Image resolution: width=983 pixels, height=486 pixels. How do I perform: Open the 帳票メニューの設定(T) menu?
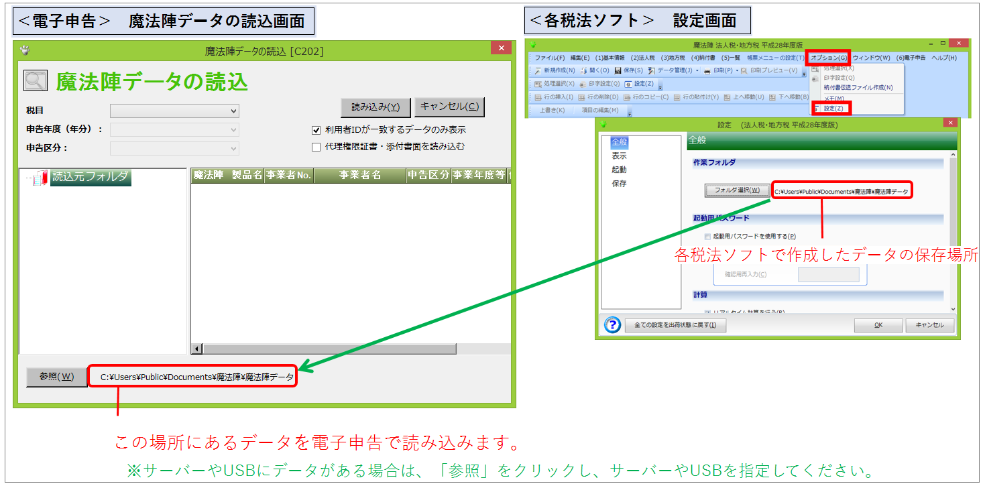tap(775, 58)
